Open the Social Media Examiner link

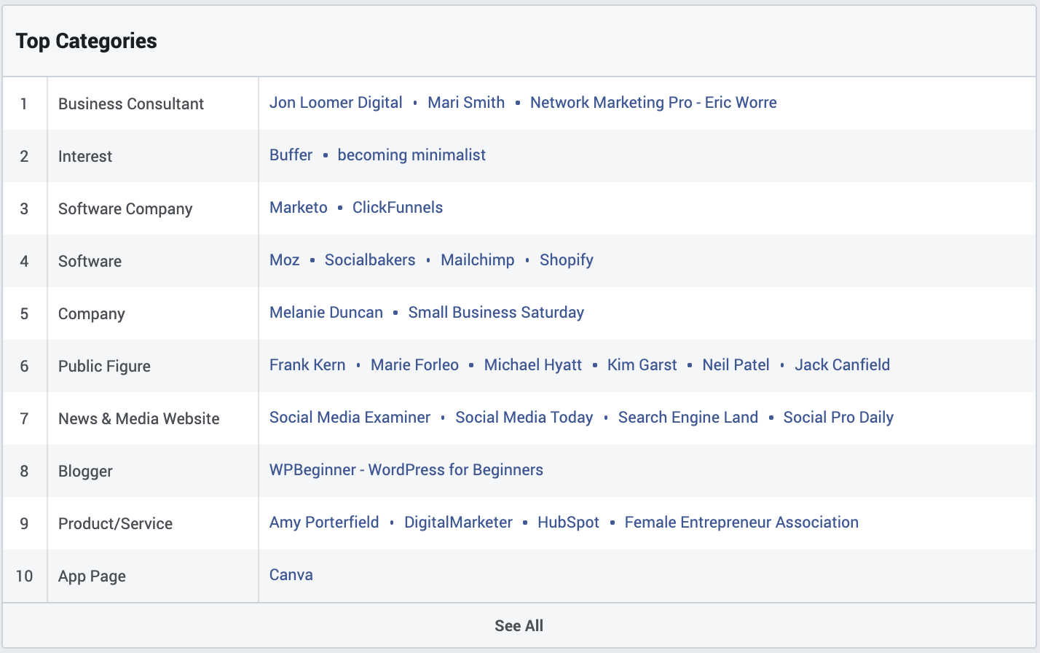pos(350,418)
